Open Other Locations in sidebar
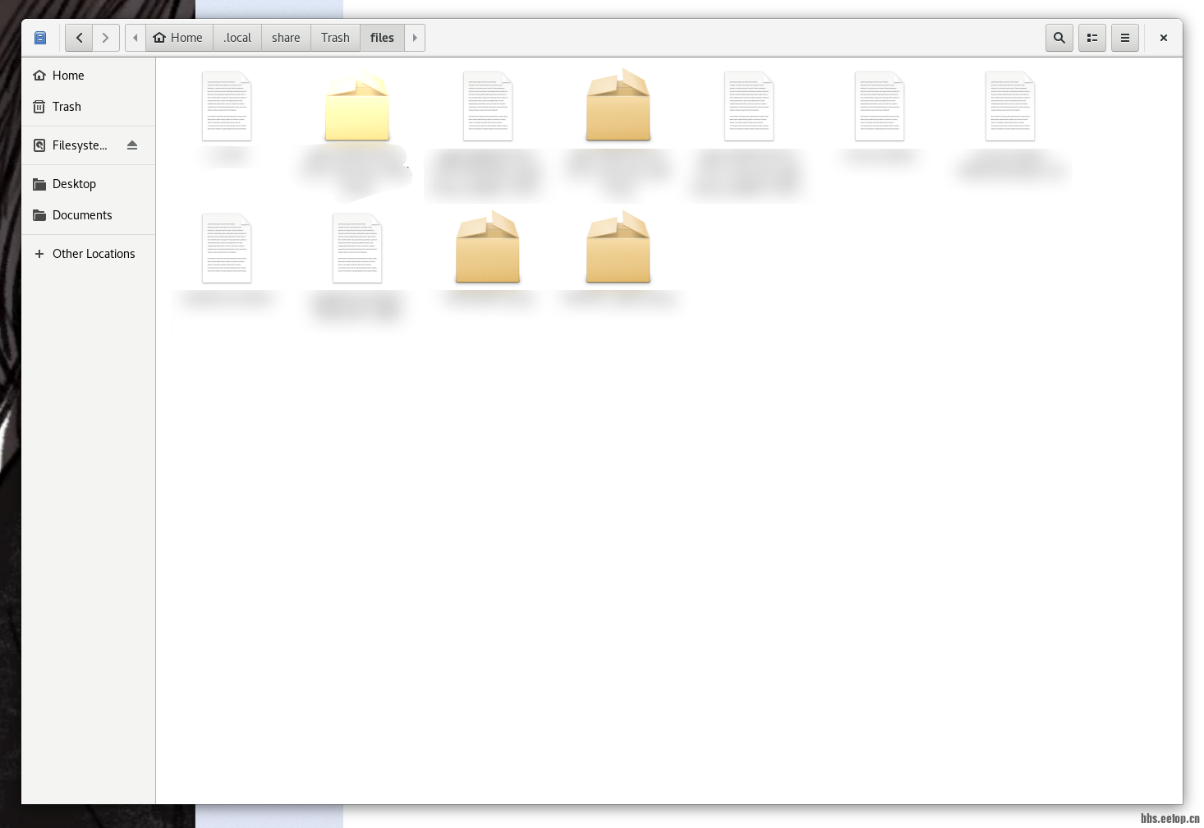Viewport: 1204px width, 828px height. 94,254
